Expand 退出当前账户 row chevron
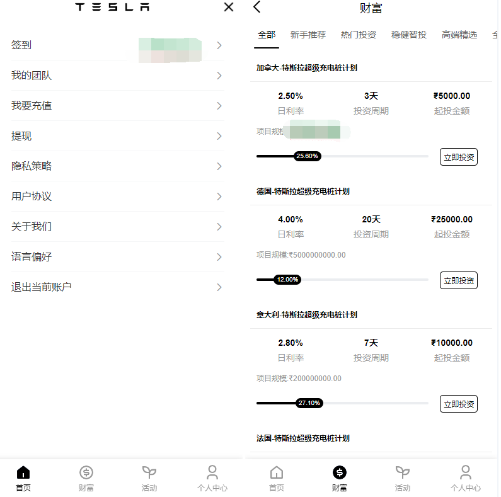 pos(219,287)
